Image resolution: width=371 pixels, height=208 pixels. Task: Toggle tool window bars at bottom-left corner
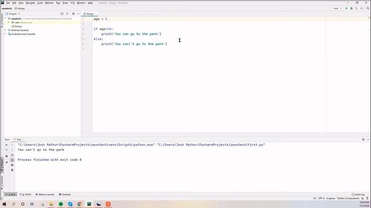tap(2, 199)
